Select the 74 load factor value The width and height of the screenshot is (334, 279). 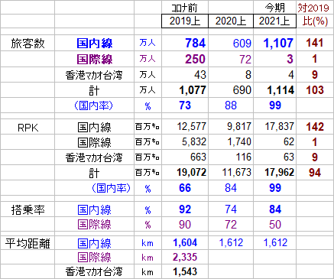coord(231,209)
